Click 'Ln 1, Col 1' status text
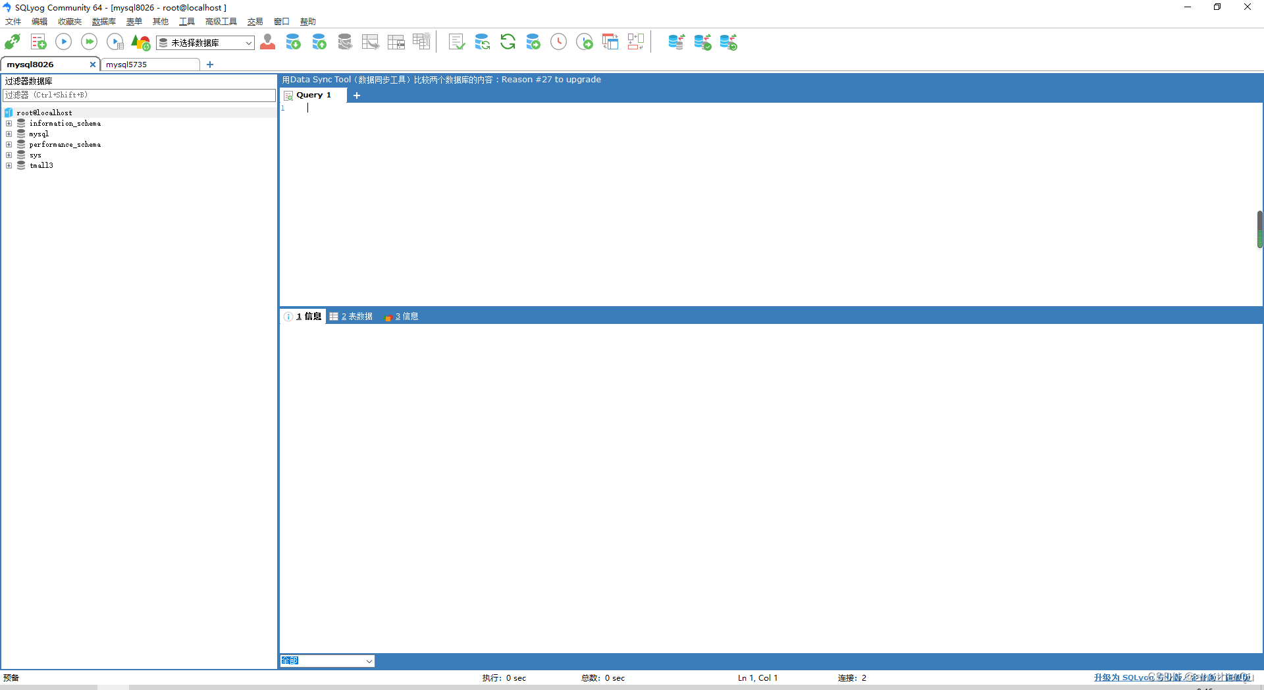This screenshot has width=1264, height=690. pos(758,678)
